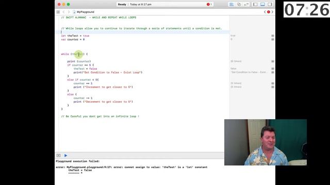Viewport: 330px width, 185px height.
Task: Go back in the jump bar
Action: (63, 12)
